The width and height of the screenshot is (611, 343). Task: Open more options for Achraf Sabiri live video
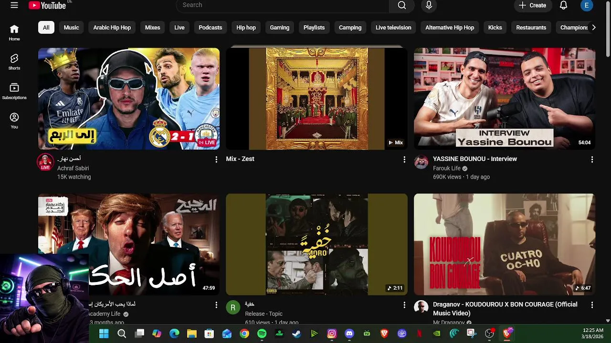tap(216, 159)
